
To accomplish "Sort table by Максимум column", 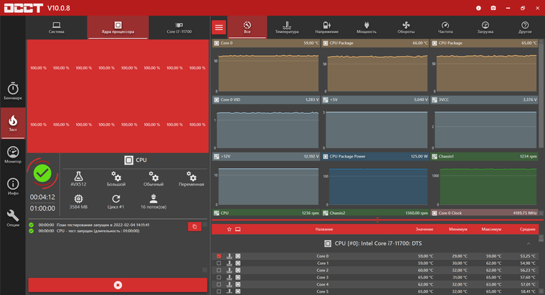I will point(491,229).
